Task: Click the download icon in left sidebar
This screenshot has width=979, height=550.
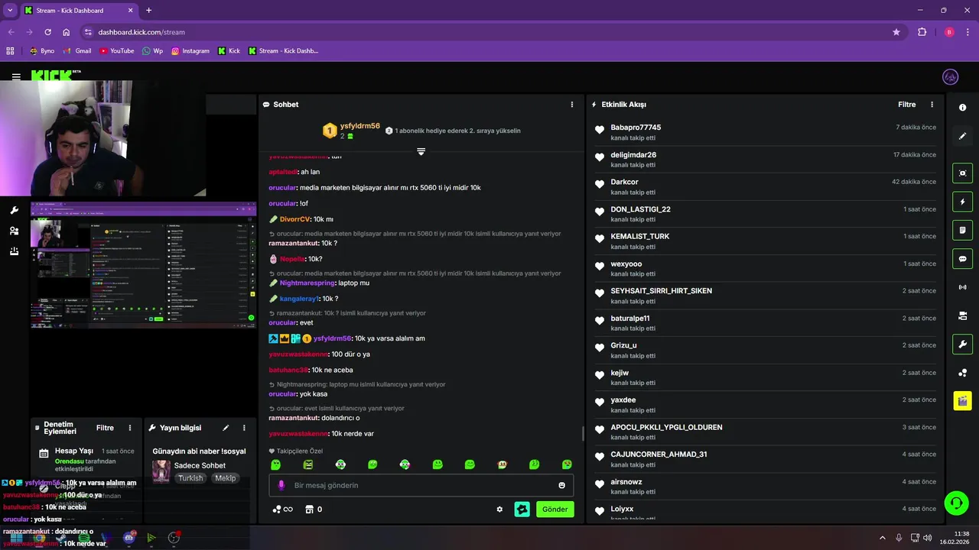Action: pyautogui.click(x=14, y=251)
